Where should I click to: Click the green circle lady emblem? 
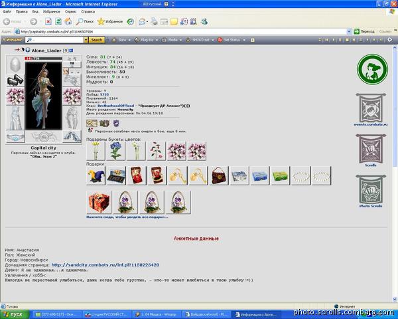[x=372, y=69]
